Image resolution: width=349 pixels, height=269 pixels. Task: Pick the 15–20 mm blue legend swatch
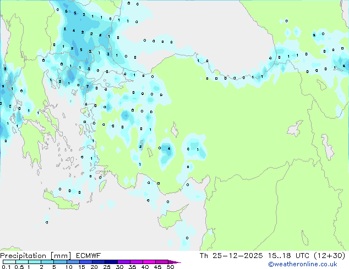point(85,262)
